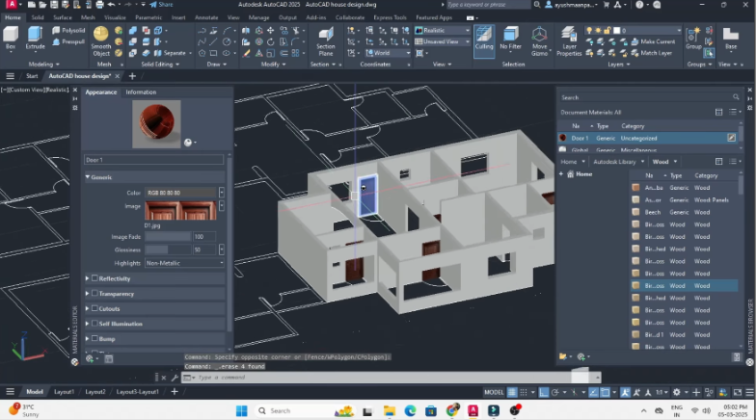Click the Separate solid editing tool
This screenshot has height=420, width=756.
point(170,53)
